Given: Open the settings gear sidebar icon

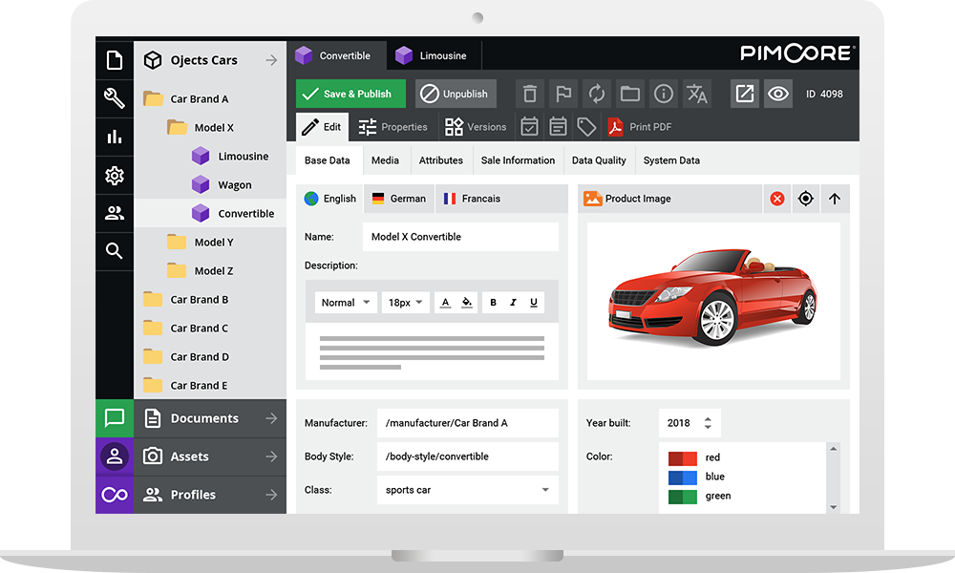Looking at the screenshot, I should click(x=115, y=176).
